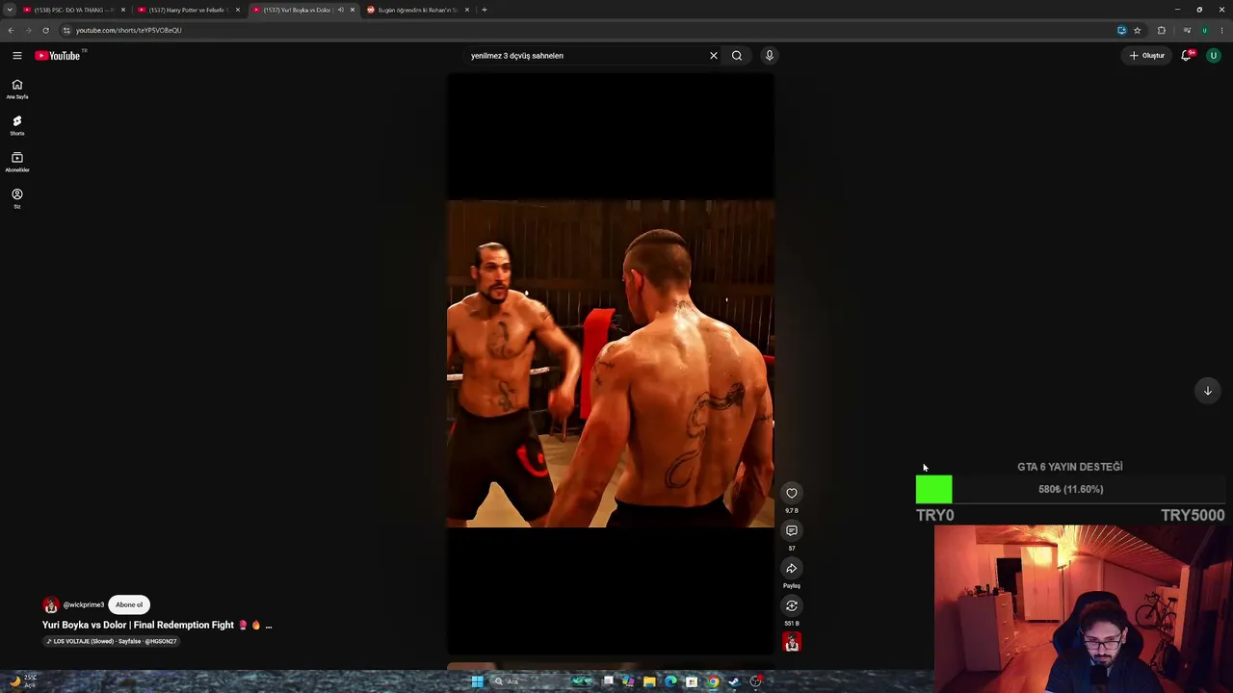
Task: Open the Chrome three-dot menu
Action: 1221,30
